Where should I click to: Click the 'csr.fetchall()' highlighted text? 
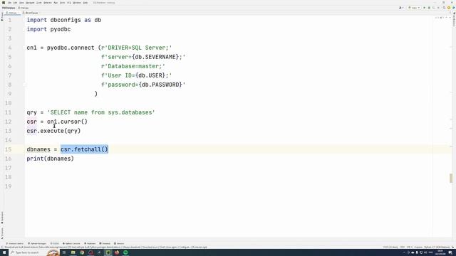pyautogui.click(x=84, y=149)
